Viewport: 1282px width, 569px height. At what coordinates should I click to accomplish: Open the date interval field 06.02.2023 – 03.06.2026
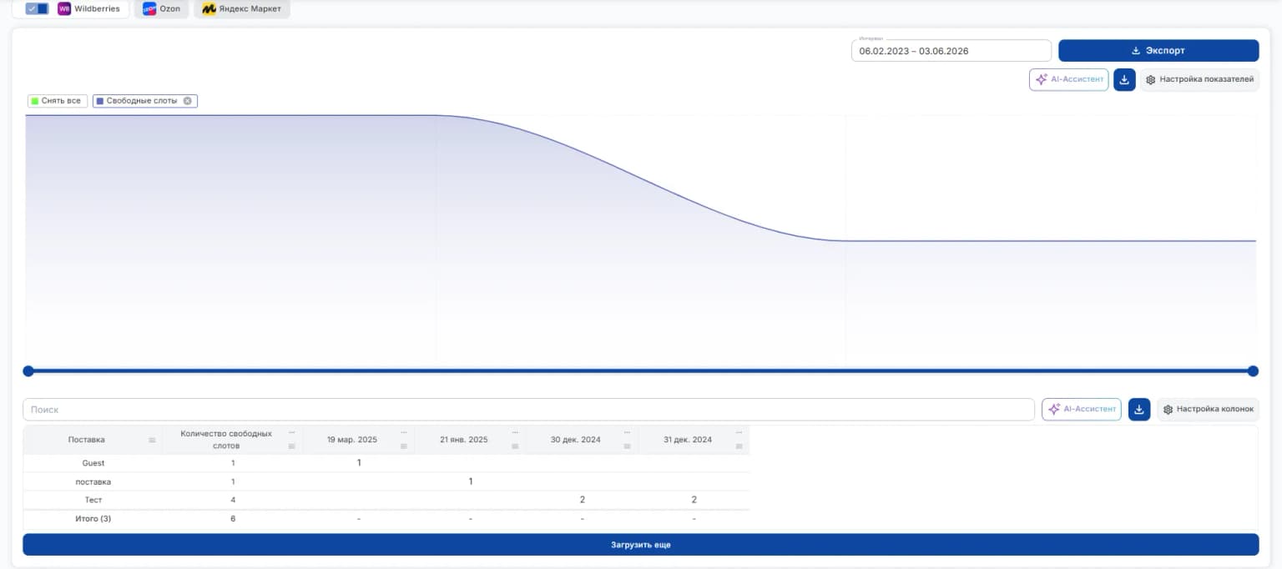(x=951, y=51)
